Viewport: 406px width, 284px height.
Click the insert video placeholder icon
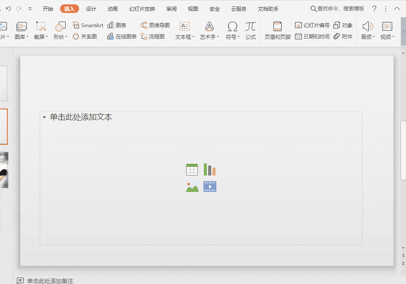(x=210, y=187)
